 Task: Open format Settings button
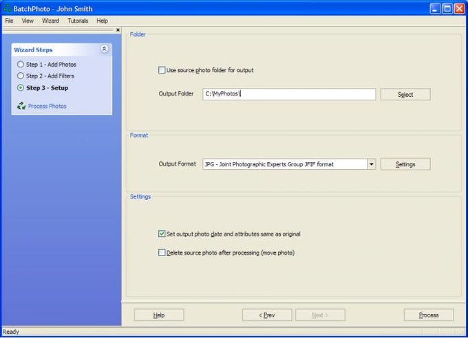405,164
